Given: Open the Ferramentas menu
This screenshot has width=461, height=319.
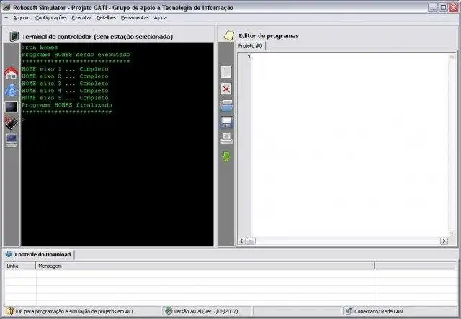Looking at the screenshot, I should 135,17.
